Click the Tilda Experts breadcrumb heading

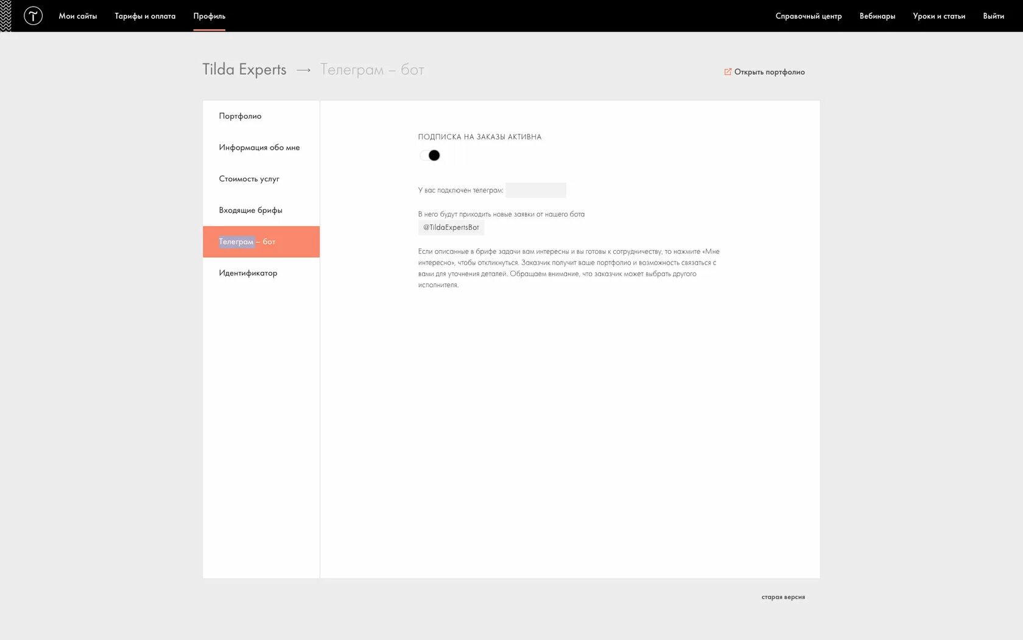244,69
